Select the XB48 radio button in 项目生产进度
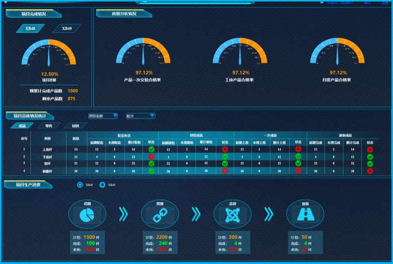The height and width of the screenshot is (264, 393). 80,185
